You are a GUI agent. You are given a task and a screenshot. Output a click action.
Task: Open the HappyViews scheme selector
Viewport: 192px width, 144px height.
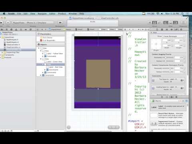click(x=33, y=23)
